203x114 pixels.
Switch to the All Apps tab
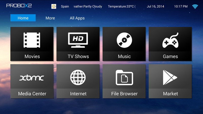tap(77, 18)
